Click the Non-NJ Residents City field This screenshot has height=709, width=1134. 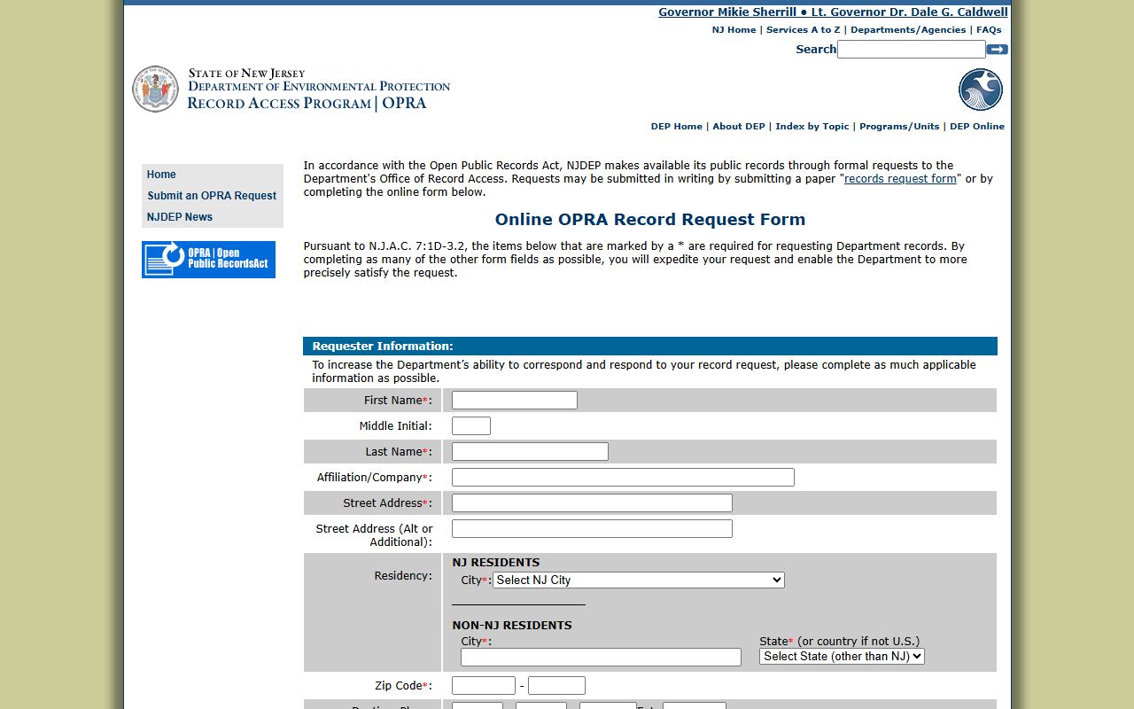601,658
